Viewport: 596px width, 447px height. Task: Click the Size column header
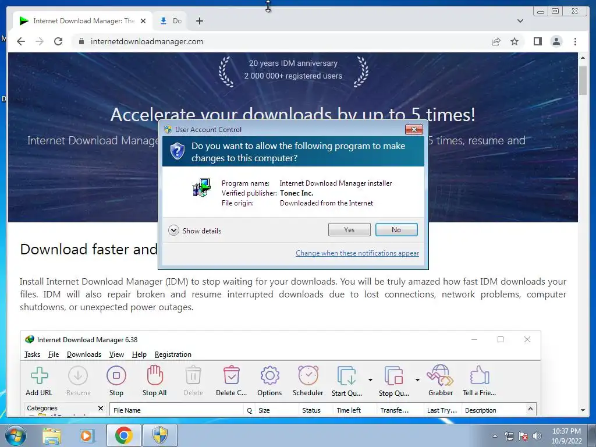276,410
